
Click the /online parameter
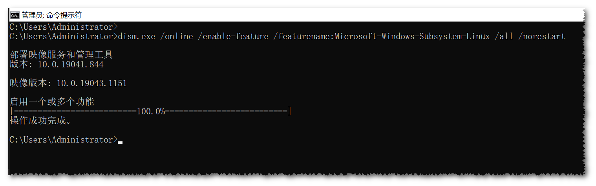click(176, 36)
